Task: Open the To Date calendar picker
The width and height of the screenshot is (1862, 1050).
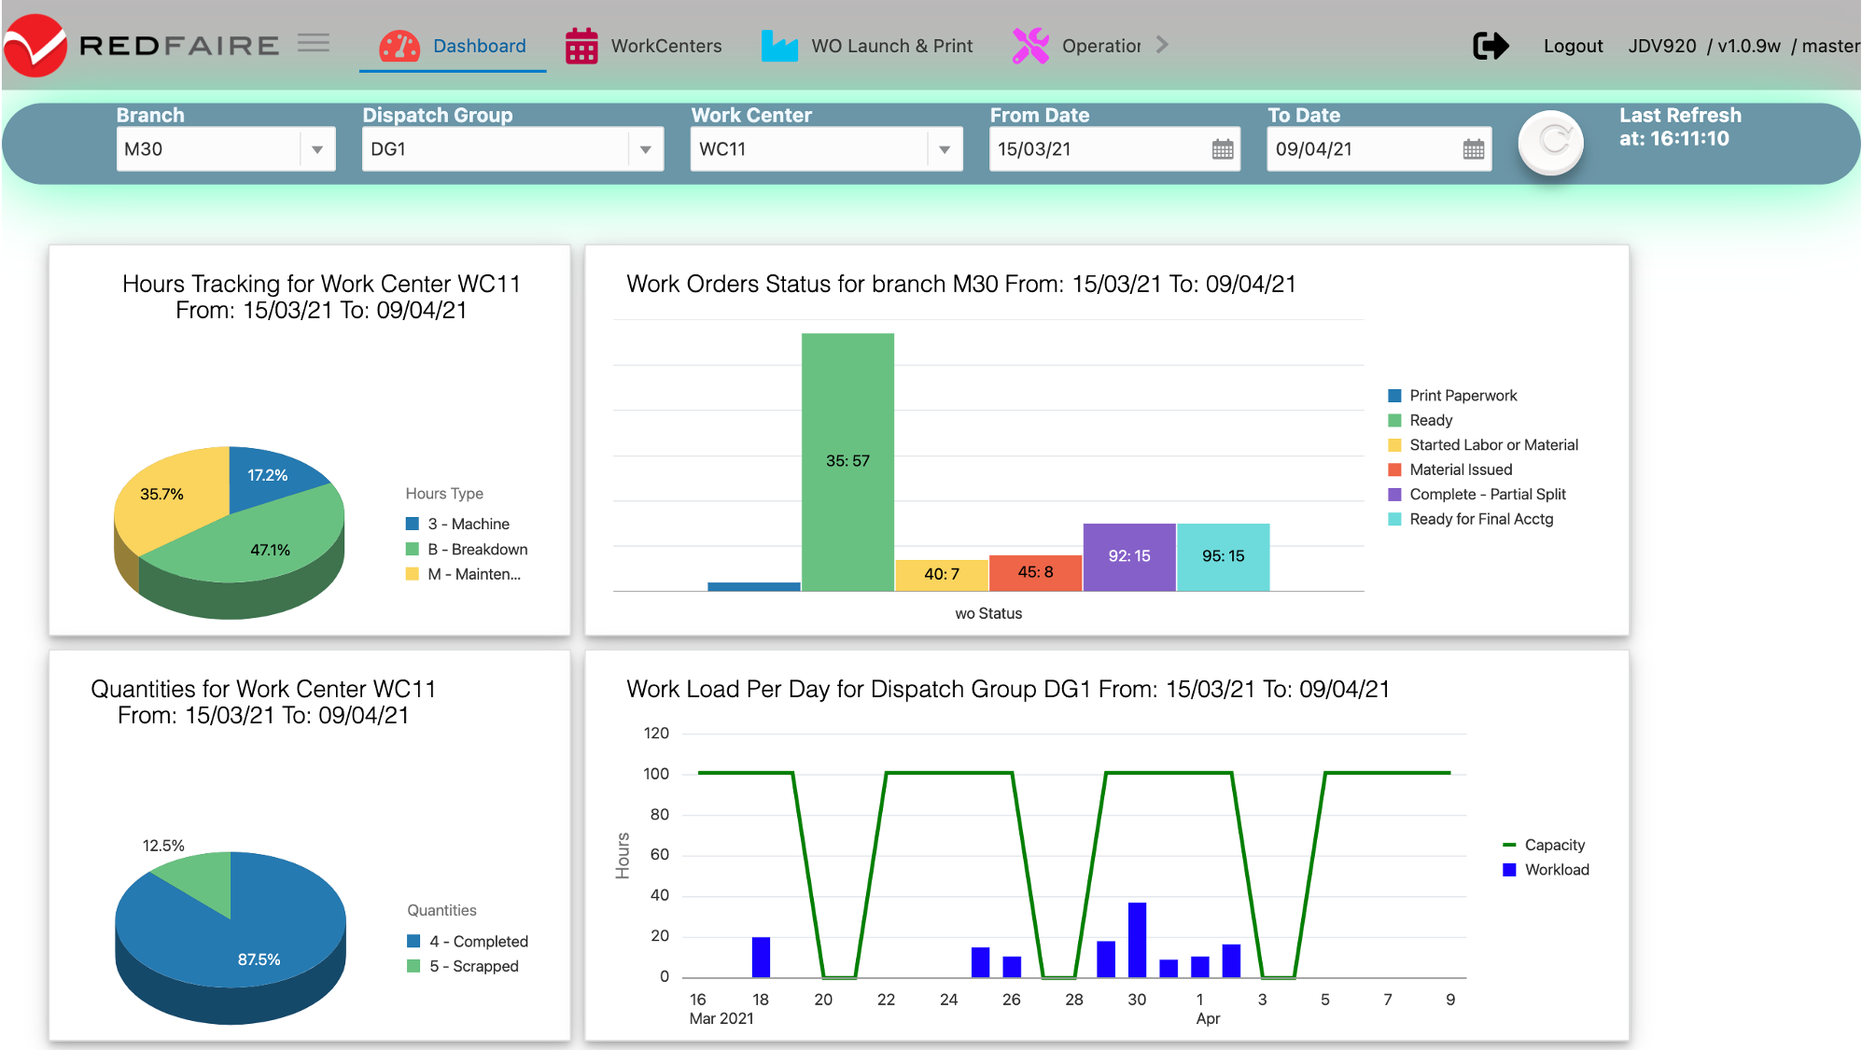Action: click(1473, 149)
